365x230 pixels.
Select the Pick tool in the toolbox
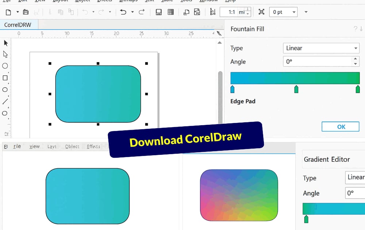point(5,43)
